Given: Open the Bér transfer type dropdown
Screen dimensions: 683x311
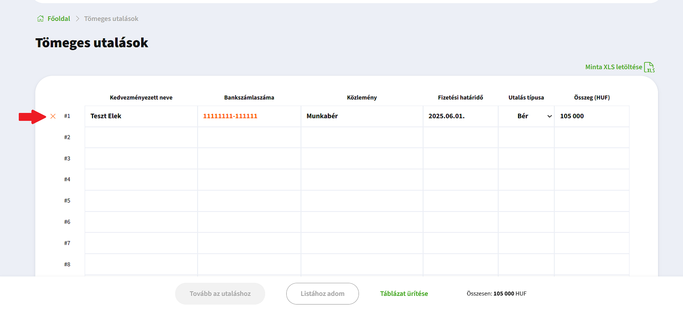Looking at the screenshot, I should click(x=526, y=116).
